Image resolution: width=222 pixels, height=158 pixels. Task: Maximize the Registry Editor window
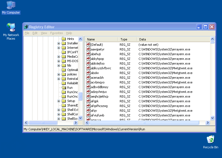point(205,27)
